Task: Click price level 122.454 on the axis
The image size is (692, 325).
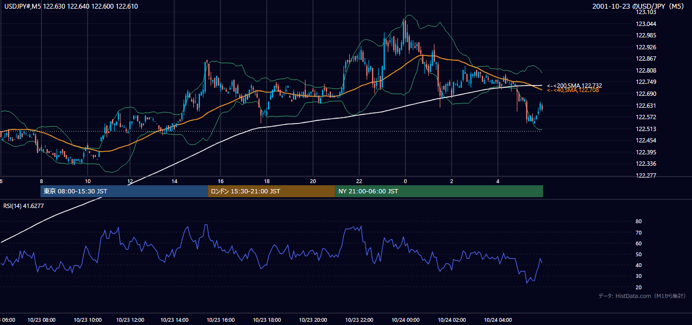Action: click(x=645, y=140)
